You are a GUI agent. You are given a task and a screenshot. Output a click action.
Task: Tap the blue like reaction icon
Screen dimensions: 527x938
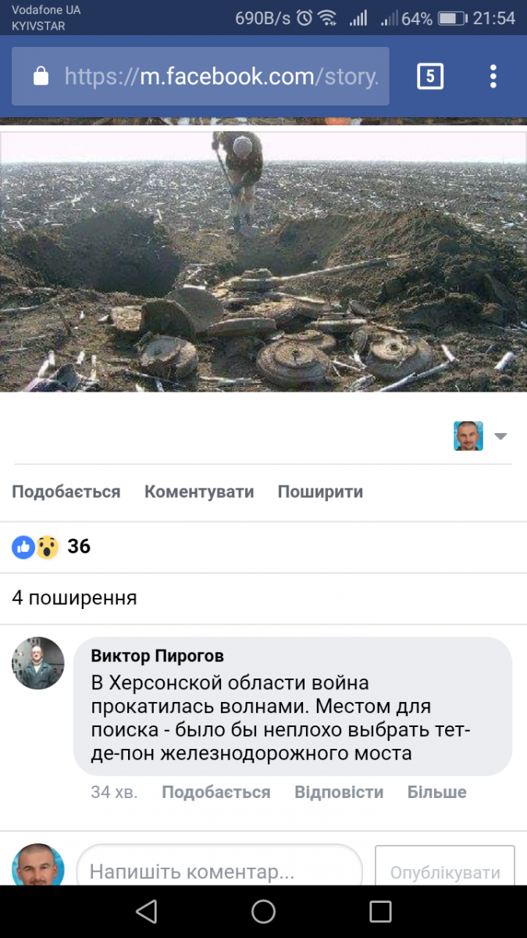[23, 547]
